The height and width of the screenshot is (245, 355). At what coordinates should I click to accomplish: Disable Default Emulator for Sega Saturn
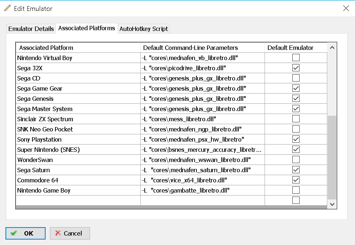coord(296,170)
